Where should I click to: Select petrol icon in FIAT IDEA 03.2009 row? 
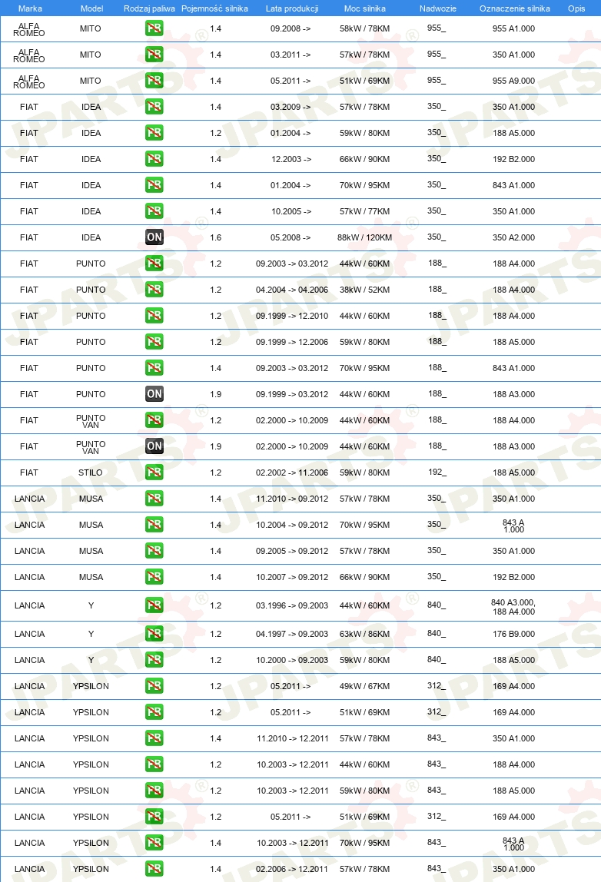[154, 106]
